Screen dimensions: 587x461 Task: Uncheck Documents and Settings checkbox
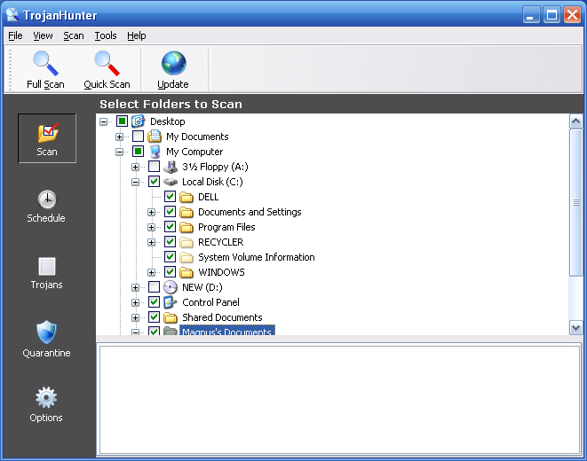coord(170,212)
